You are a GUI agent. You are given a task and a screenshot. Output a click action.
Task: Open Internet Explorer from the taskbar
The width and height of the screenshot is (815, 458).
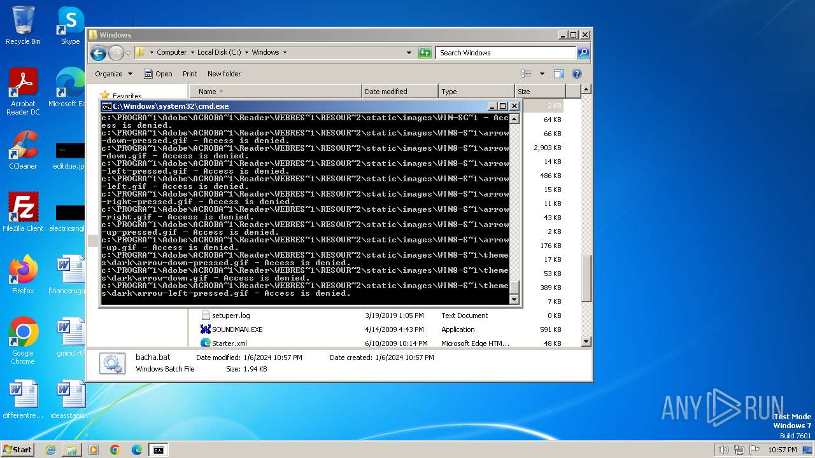50,450
